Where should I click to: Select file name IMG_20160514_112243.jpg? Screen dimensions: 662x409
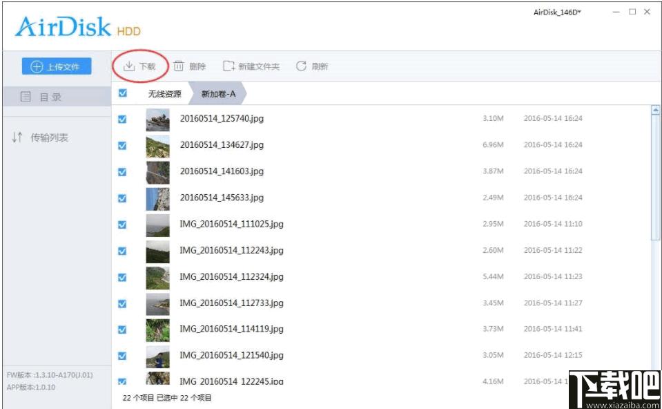coord(231,250)
